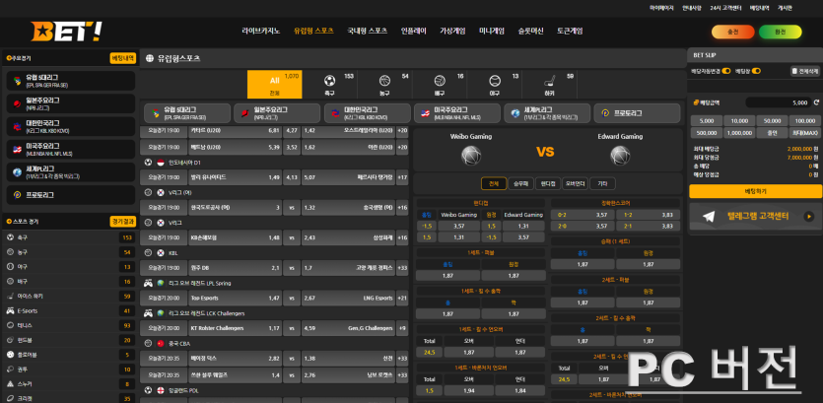The height and width of the screenshot is (403, 823).
Task: Open 스누커 in the sports sidebar list
Action: [70, 384]
